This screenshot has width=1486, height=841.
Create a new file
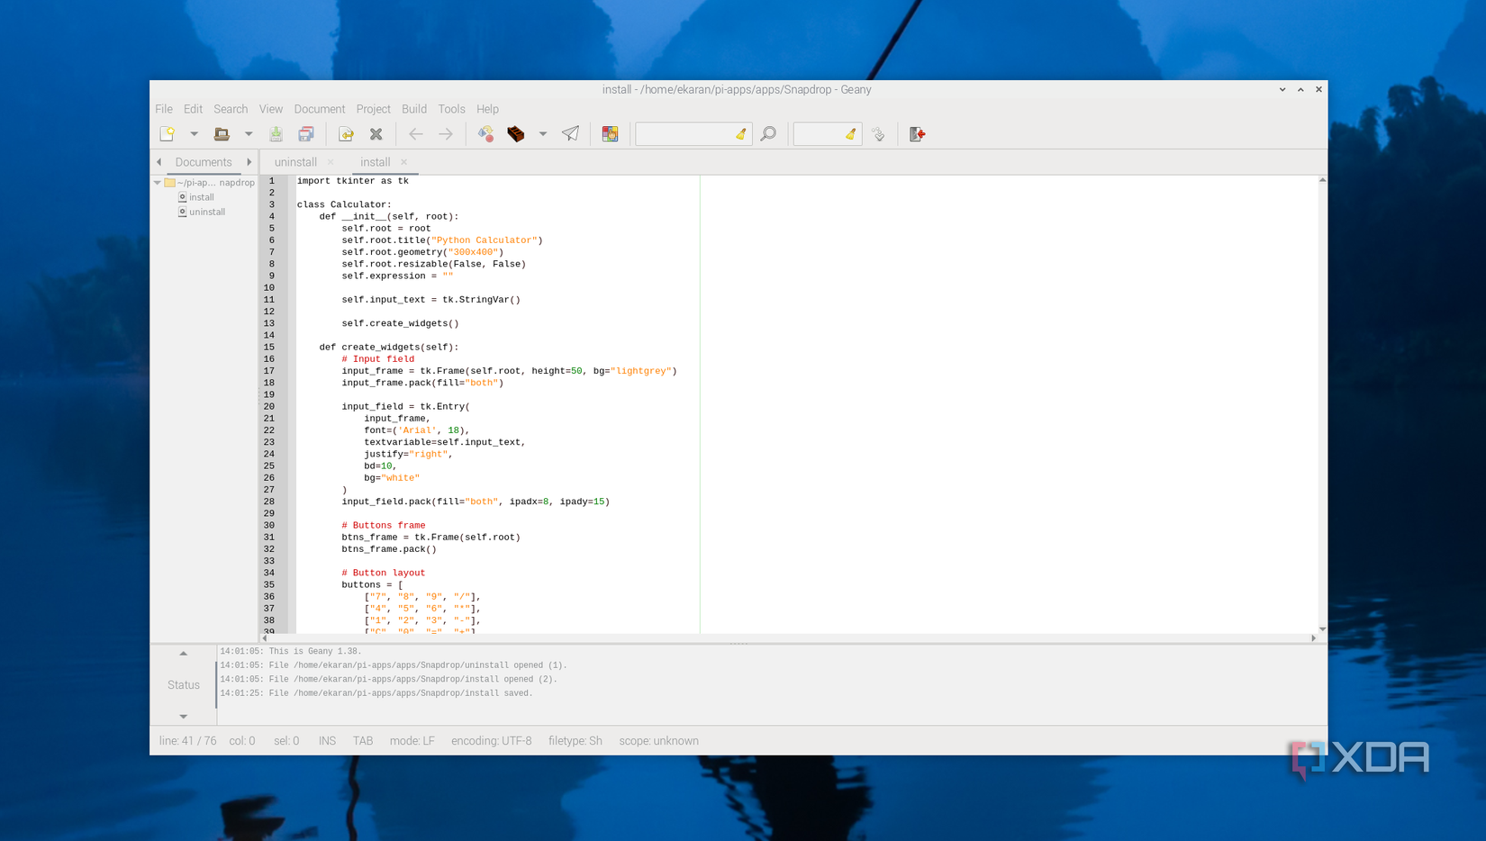tap(167, 133)
